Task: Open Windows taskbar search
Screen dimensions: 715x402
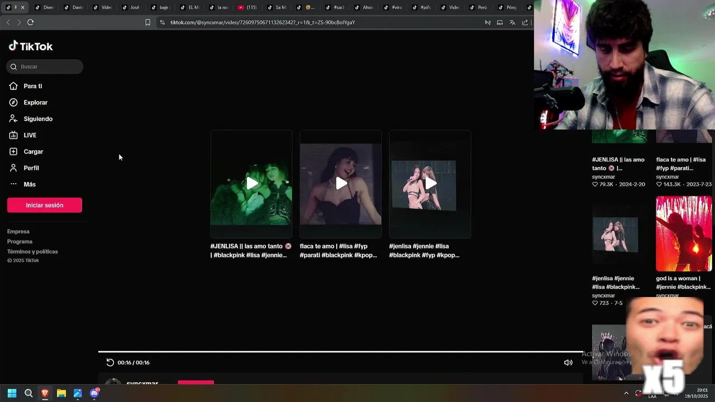Action: [28, 393]
